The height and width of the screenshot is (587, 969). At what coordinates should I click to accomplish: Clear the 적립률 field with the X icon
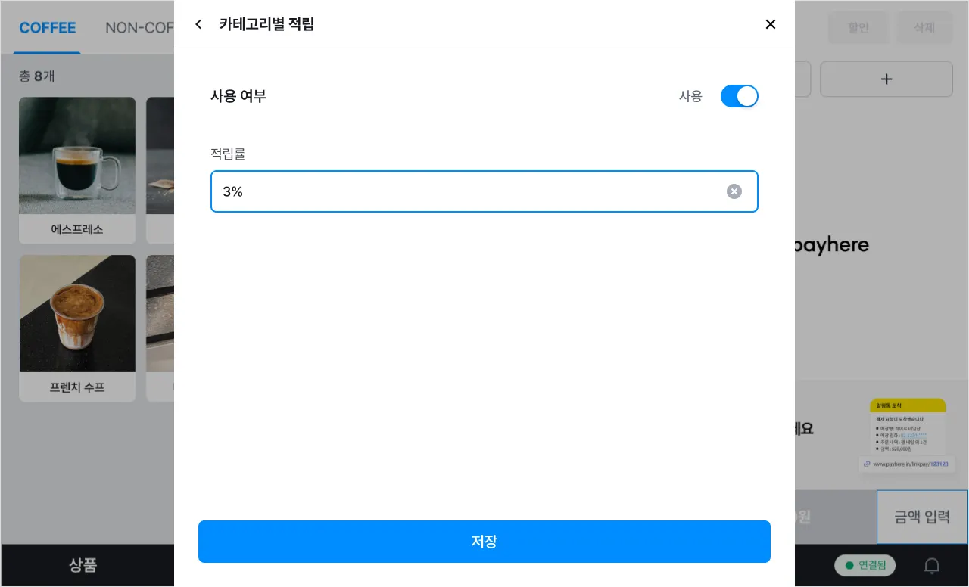pyautogui.click(x=734, y=191)
